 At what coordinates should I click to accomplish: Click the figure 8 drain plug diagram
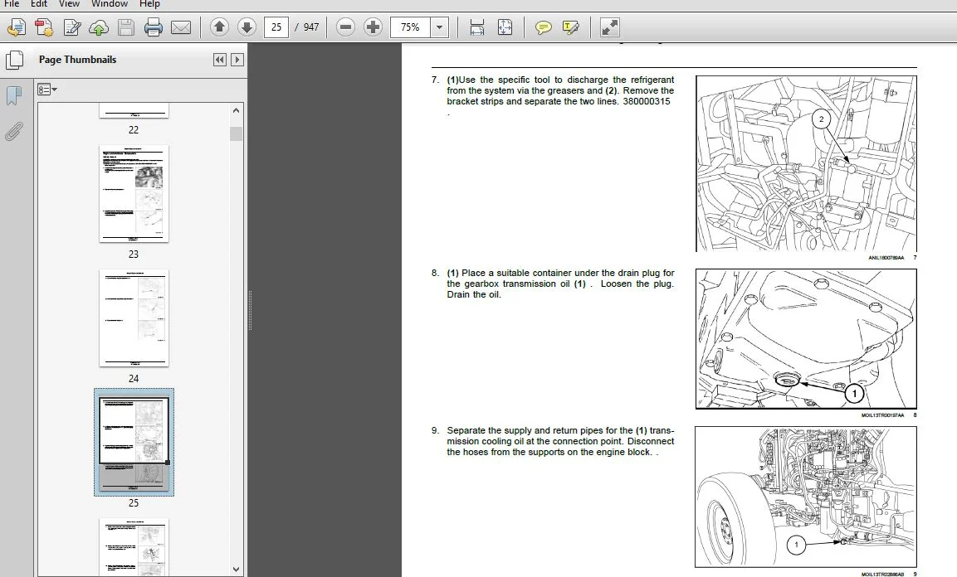click(806, 339)
